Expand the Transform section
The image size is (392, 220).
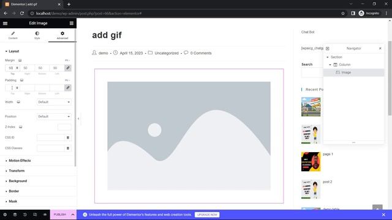pyautogui.click(x=37, y=171)
